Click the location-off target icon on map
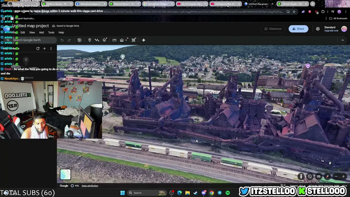 point(310,176)
